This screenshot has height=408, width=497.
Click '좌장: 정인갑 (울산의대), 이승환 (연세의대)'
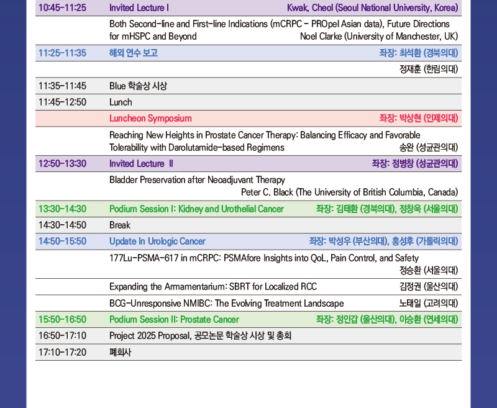pos(386,319)
